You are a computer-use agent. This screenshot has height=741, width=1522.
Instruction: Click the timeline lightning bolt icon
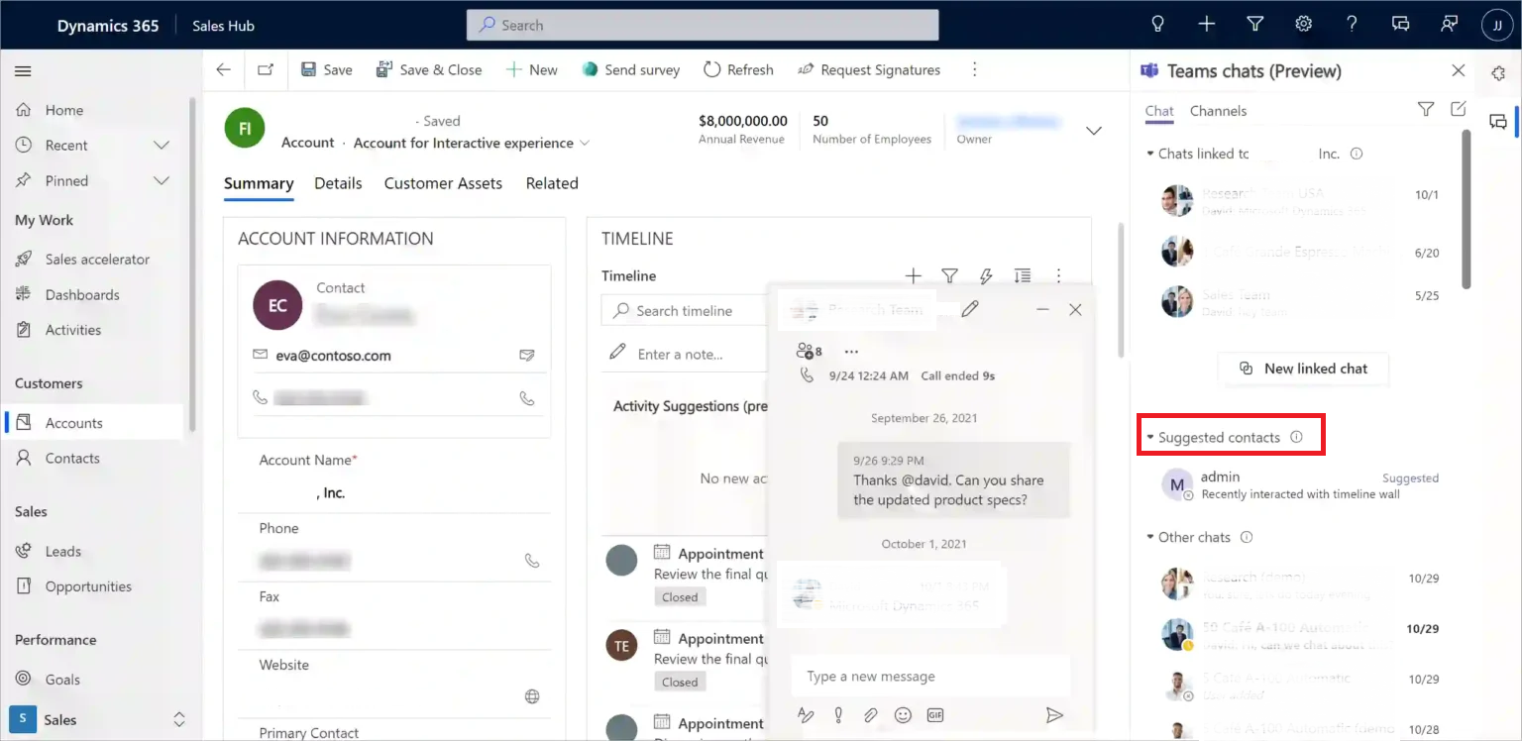point(986,275)
